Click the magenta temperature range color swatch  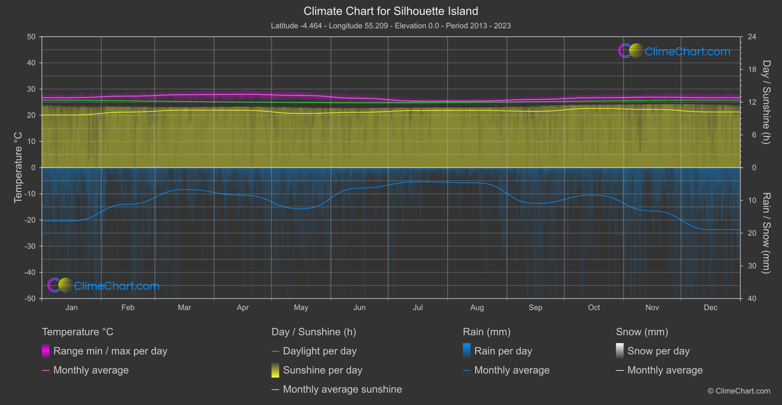(46, 351)
